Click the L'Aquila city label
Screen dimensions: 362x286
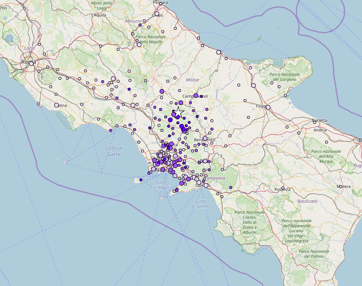pos(99,15)
